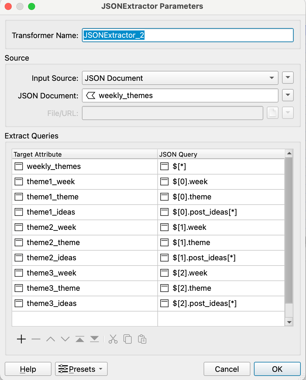Open Help for JSONExtractor

coord(28,369)
